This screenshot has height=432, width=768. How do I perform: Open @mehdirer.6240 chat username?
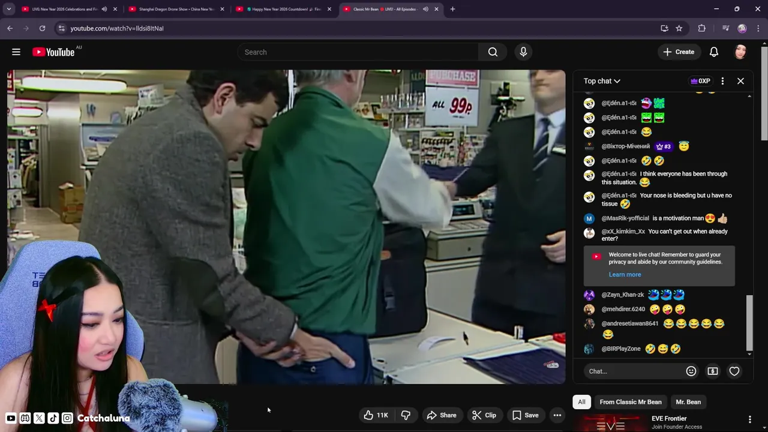click(x=623, y=310)
